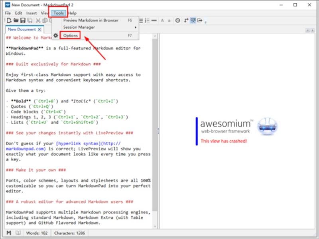
Task: Click the Save disk icon in toolbar
Action: [24, 20]
